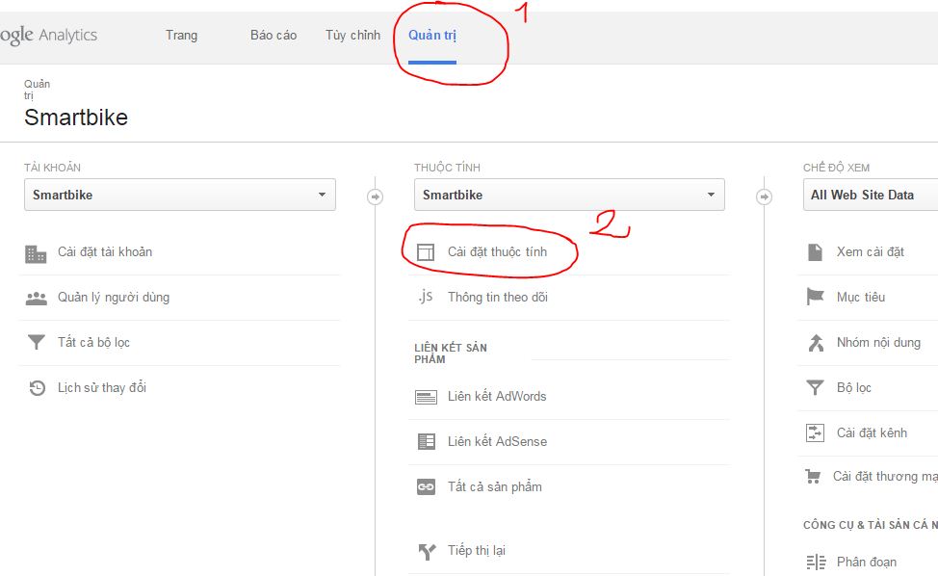Image resolution: width=938 pixels, height=576 pixels.
Task: Click the AdSense link icon
Action: click(426, 441)
